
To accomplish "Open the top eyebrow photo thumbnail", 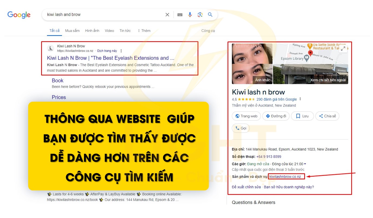I will (x=252, y=53).
